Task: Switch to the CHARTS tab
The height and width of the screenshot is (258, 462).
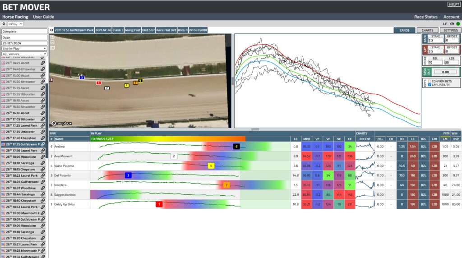Action: 427,30
